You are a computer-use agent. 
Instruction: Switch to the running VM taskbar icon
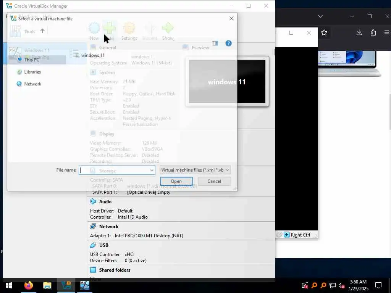tap(84, 285)
